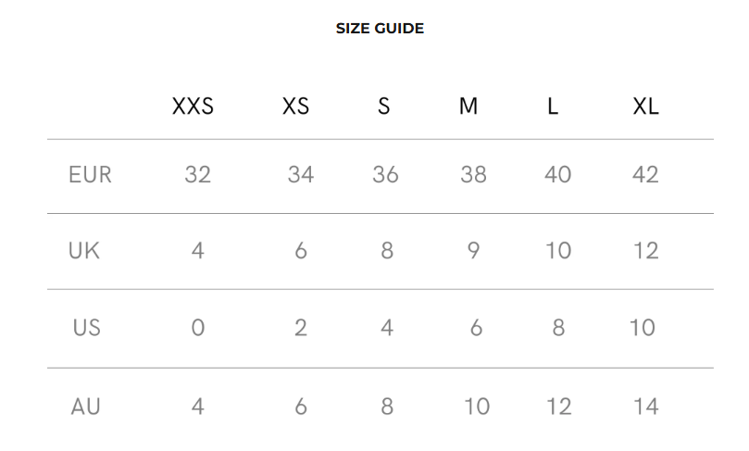
Task: Select the XS column header
Action: pos(295,106)
